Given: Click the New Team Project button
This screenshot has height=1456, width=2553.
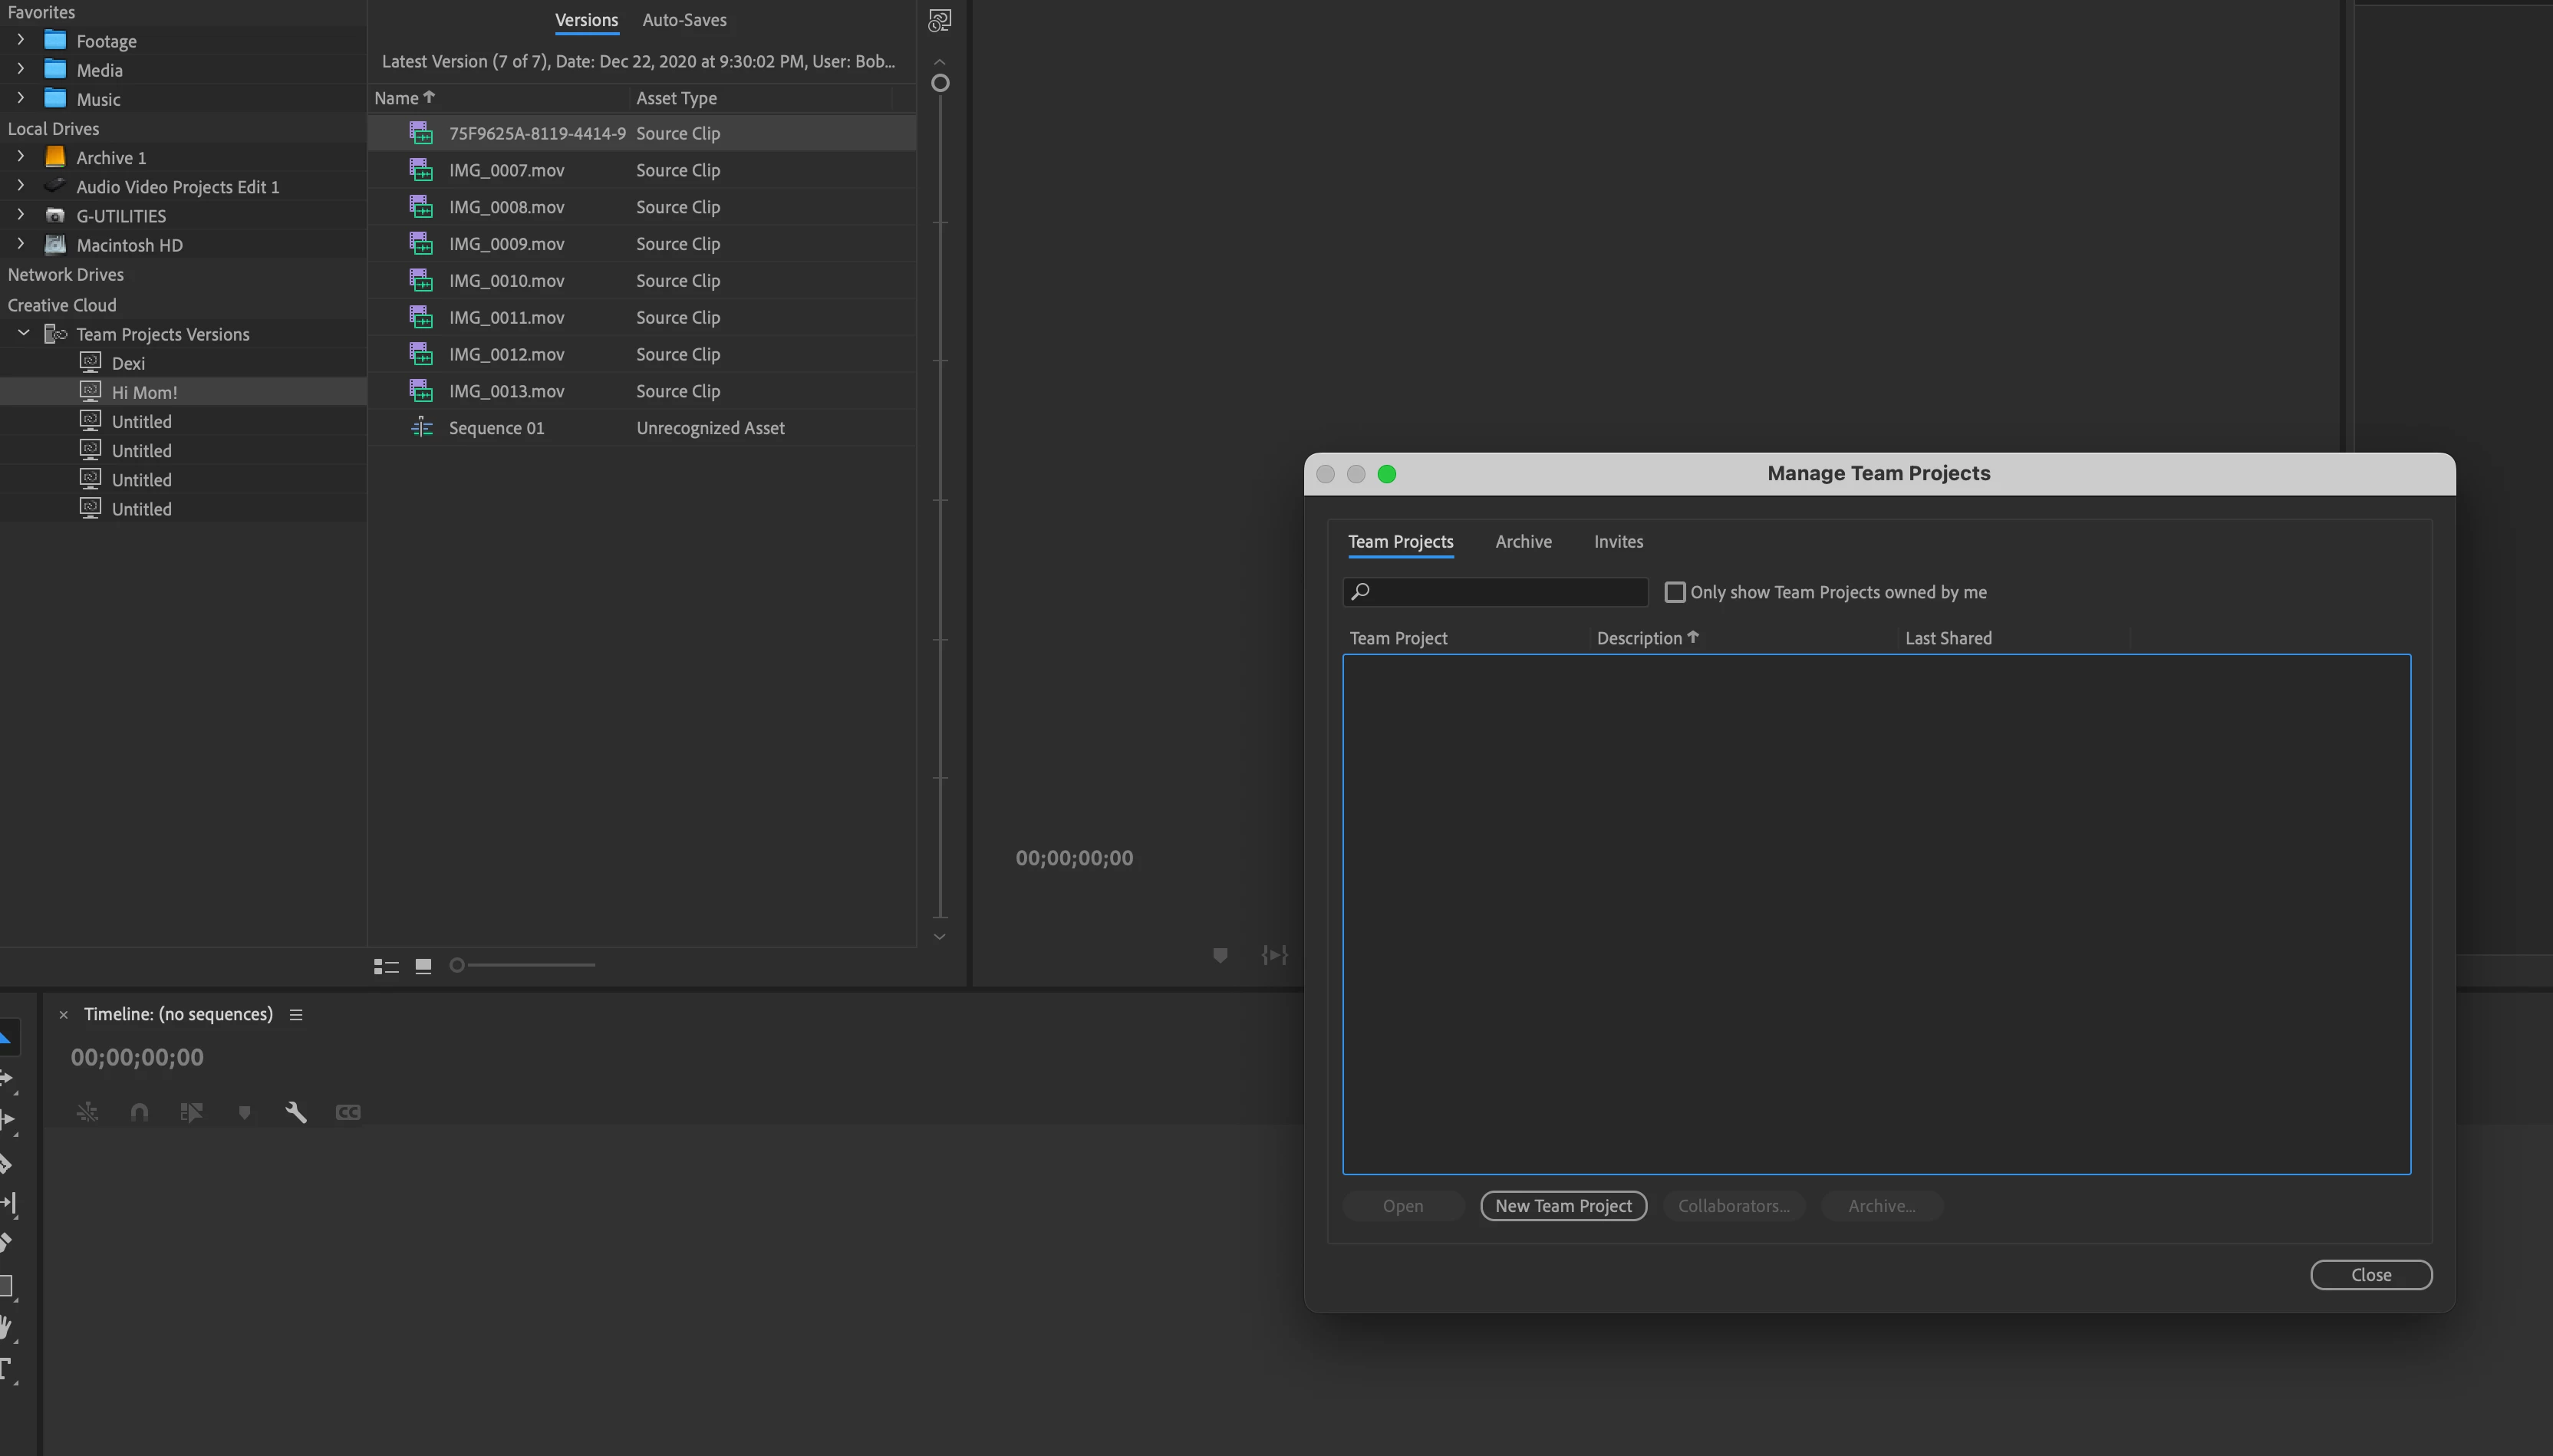Looking at the screenshot, I should pyautogui.click(x=1563, y=1206).
